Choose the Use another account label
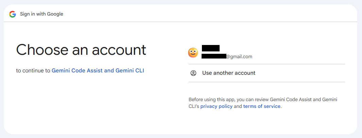362x138 pixels. point(229,73)
